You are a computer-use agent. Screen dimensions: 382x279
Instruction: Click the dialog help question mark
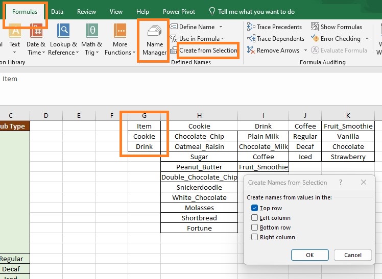pos(341,182)
